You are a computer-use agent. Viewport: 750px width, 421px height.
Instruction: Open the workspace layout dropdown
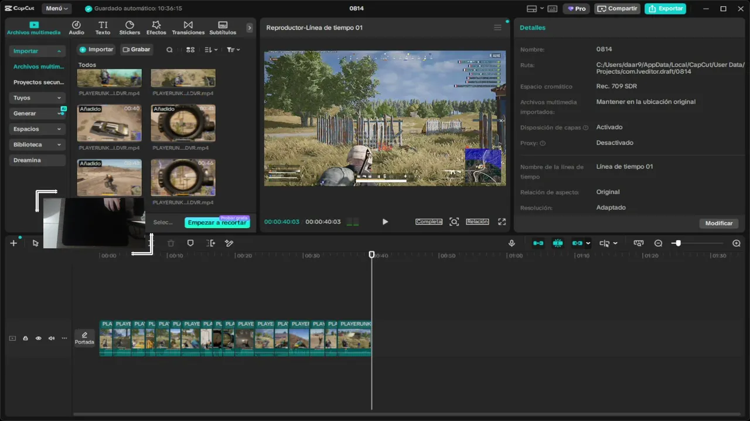pos(535,9)
